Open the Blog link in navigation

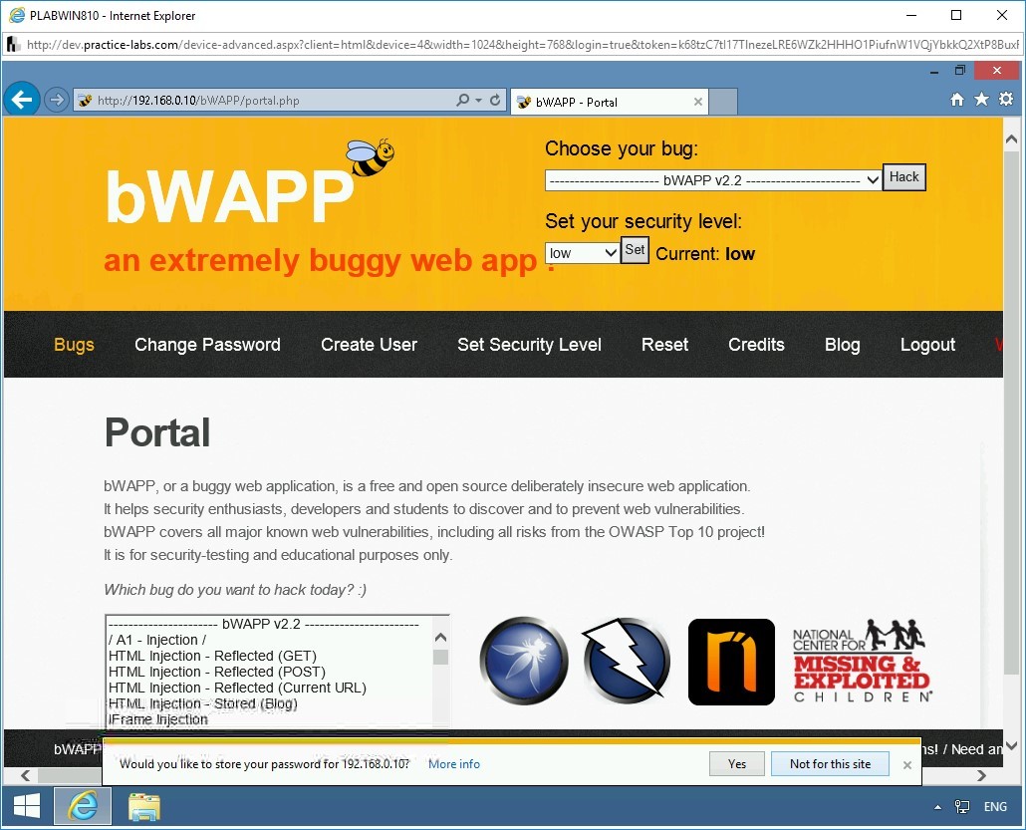(842, 345)
